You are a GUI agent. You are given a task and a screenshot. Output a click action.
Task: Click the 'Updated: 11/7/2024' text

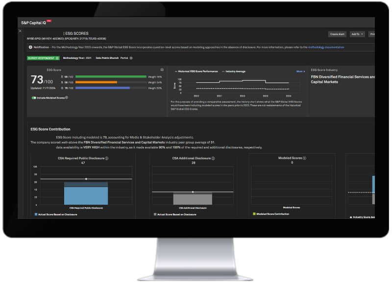43,88
